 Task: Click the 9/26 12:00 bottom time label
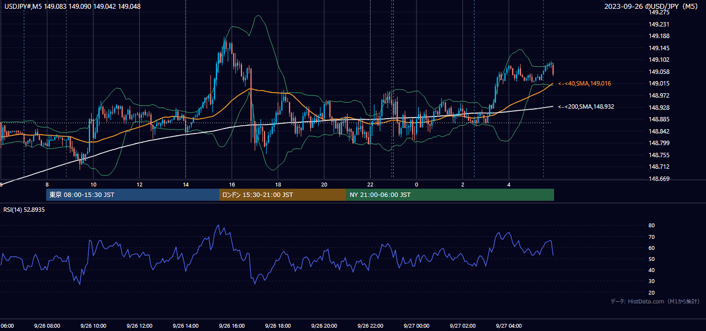pyautogui.click(x=139, y=326)
